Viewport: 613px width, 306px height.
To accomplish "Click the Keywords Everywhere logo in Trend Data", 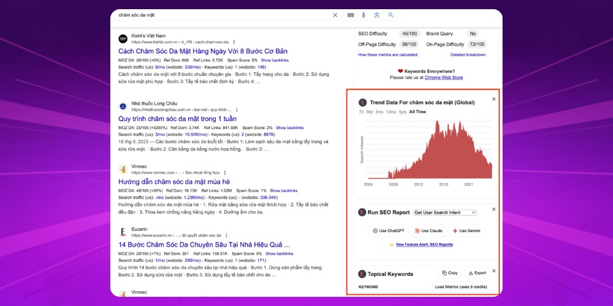I will coord(362,103).
